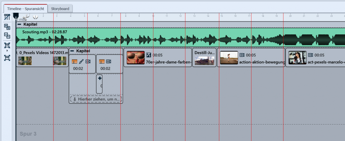Click the playhead marker at timeline start
Screen dimensions: 345x141
click(16, 16)
